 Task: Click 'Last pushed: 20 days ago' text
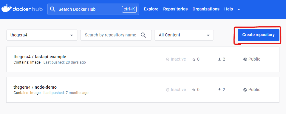click(x=65, y=62)
